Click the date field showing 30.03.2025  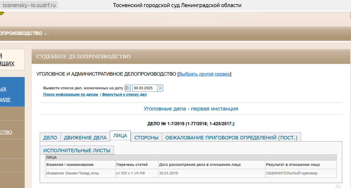pyautogui.click(x=145, y=88)
